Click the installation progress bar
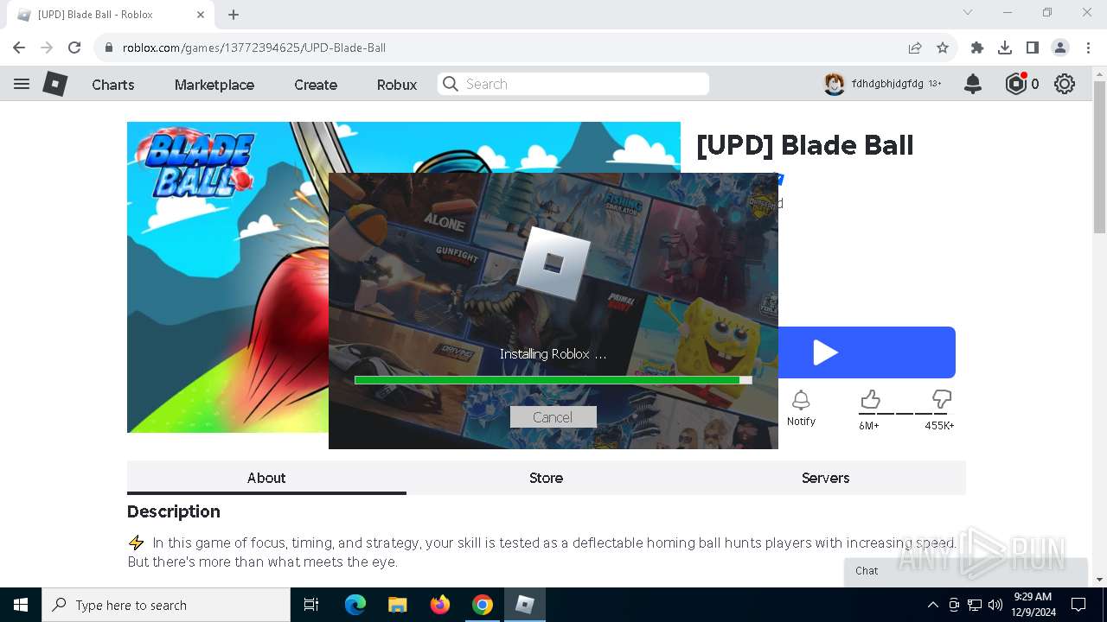The width and height of the screenshot is (1107, 622). [x=553, y=379]
